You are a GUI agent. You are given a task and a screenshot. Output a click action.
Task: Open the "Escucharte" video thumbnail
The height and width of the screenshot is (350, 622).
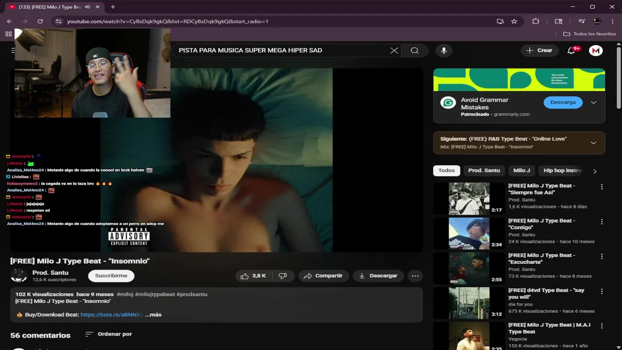469,268
